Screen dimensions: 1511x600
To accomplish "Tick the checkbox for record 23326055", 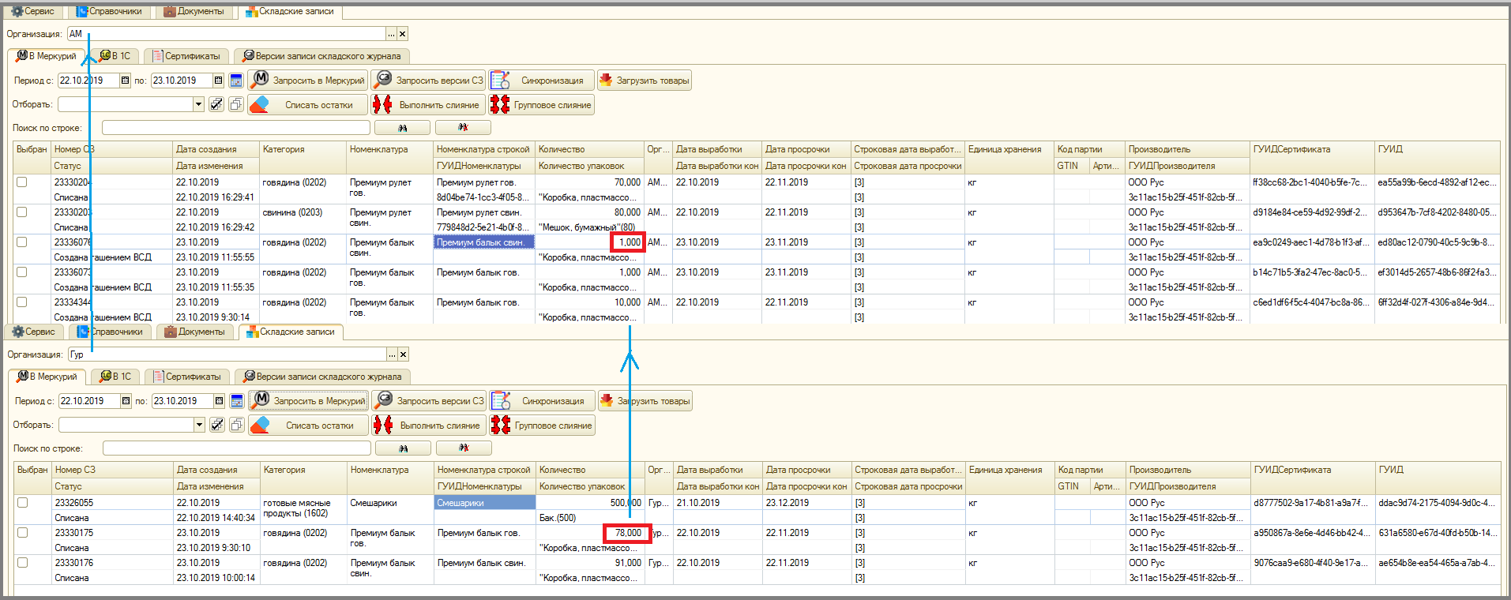I will pos(23,503).
